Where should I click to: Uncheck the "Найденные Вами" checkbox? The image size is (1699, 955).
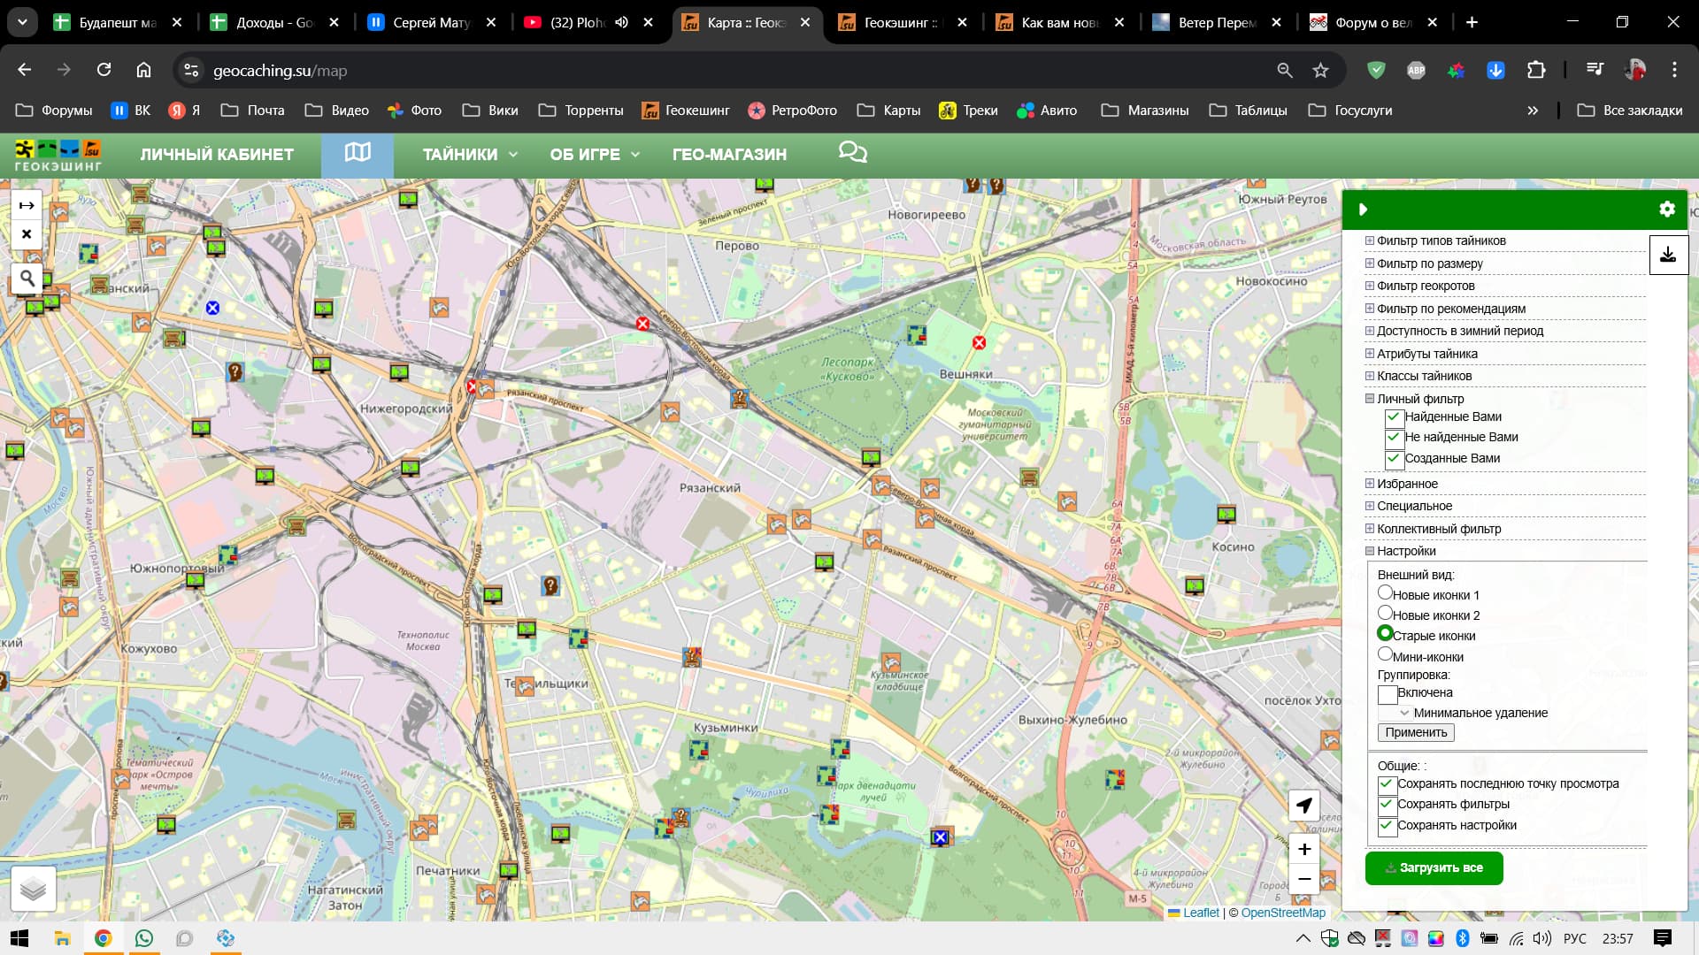[1394, 416]
